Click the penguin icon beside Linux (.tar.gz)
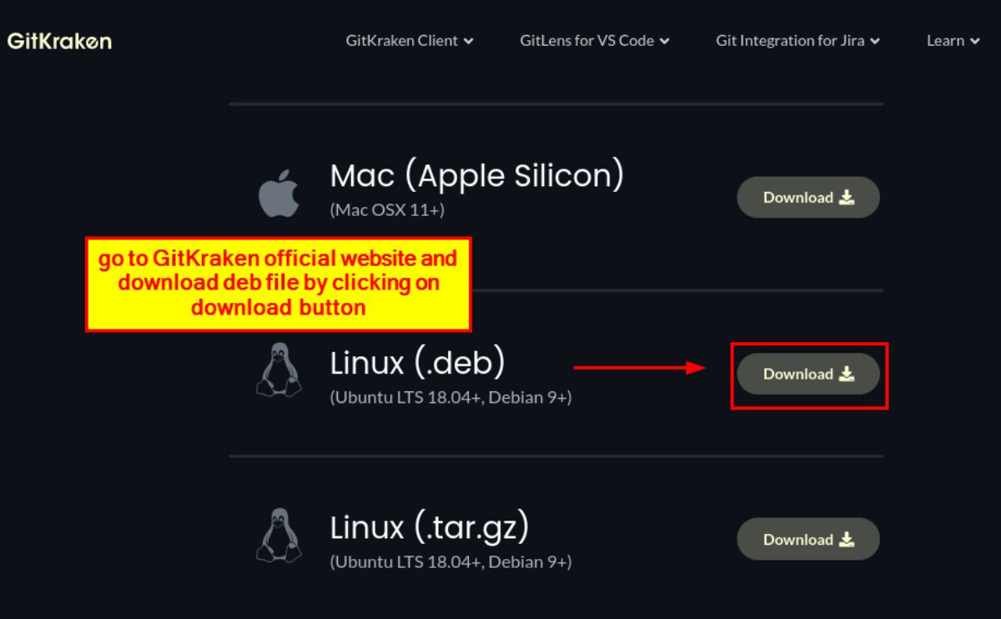The height and width of the screenshot is (619, 1001). pyautogui.click(x=277, y=536)
